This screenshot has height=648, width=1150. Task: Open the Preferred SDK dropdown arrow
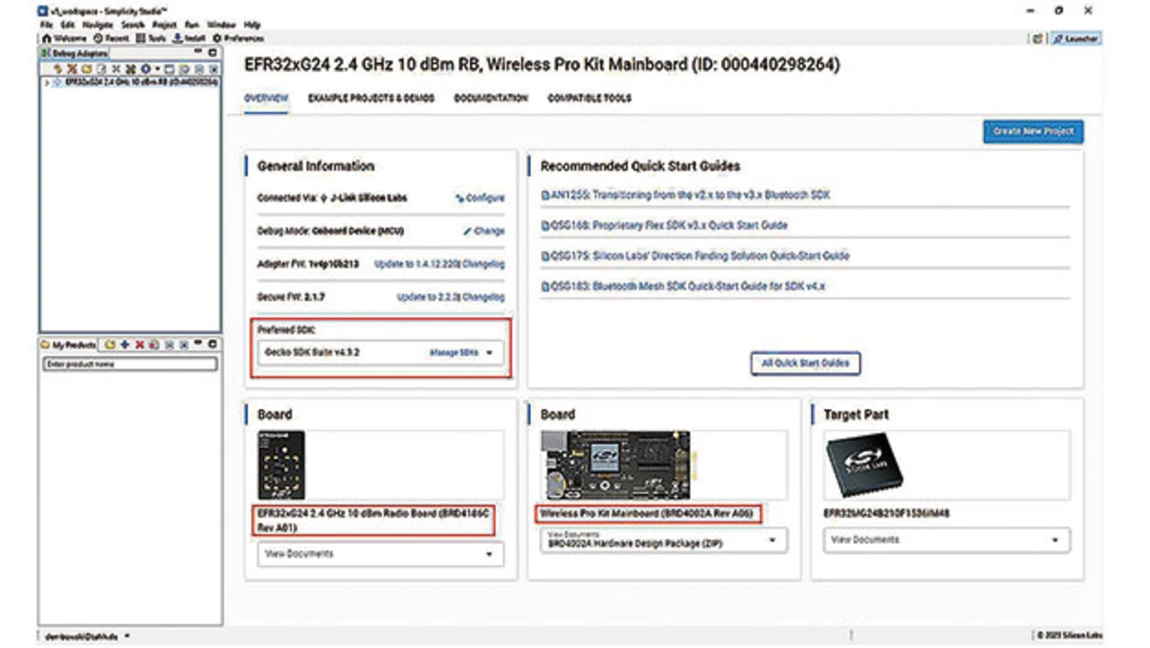tap(490, 353)
